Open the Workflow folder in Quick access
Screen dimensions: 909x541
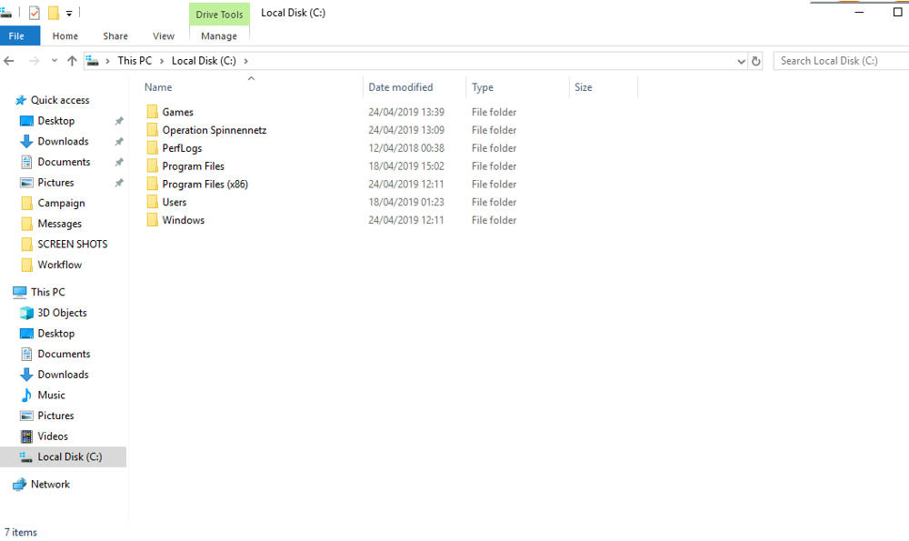(60, 265)
